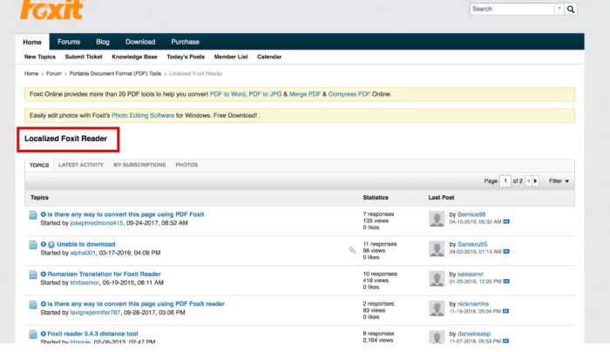Open Knowledge Base link
Viewport: 610px width, 352px height.
tap(134, 57)
